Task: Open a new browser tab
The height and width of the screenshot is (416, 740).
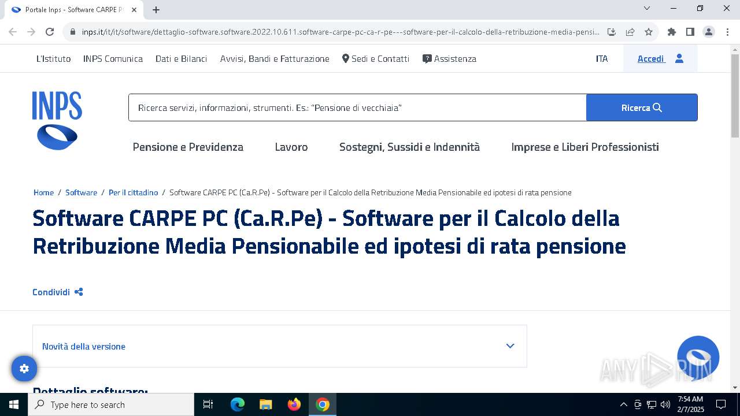Action: (x=156, y=10)
